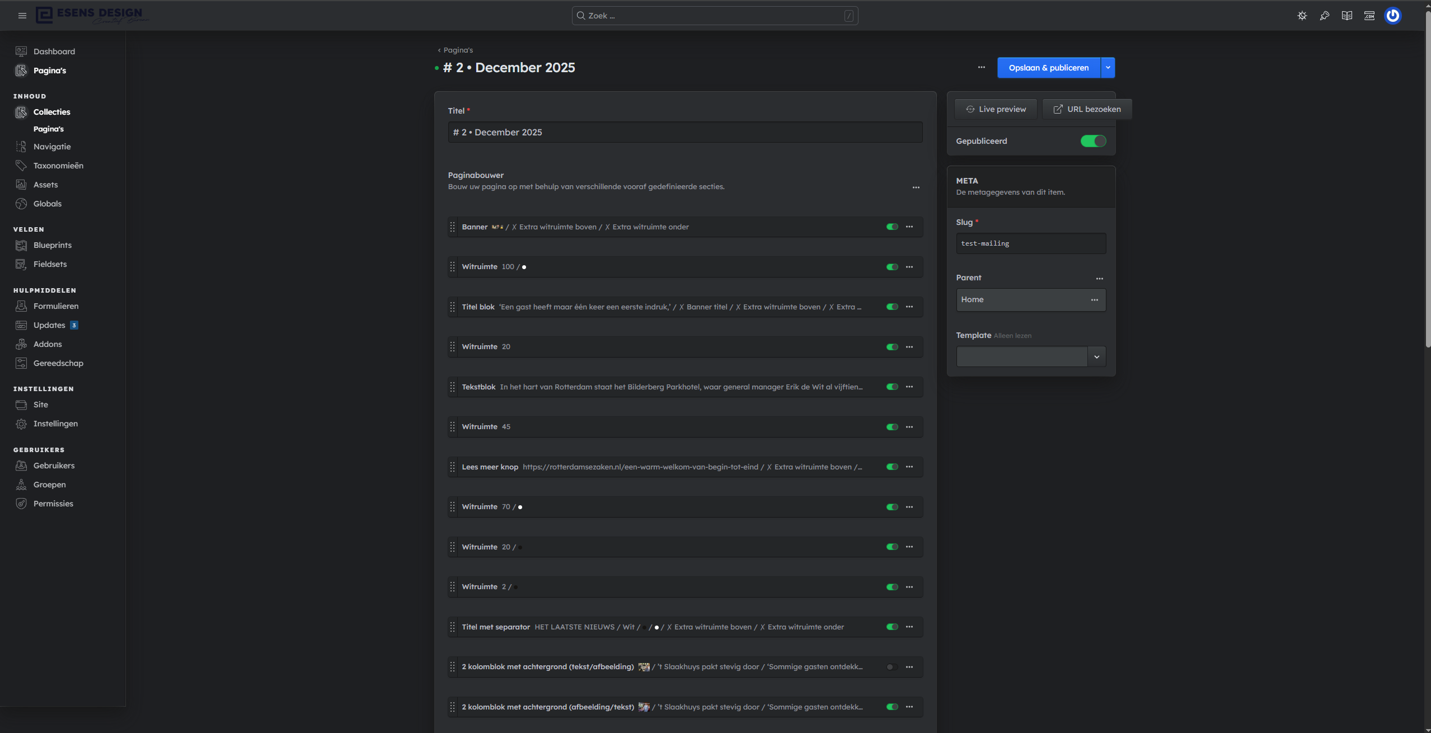Open Blueprints in the sidebar
Image resolution: width=1431 pixels, height=733 pixels.
click(53, 245)
